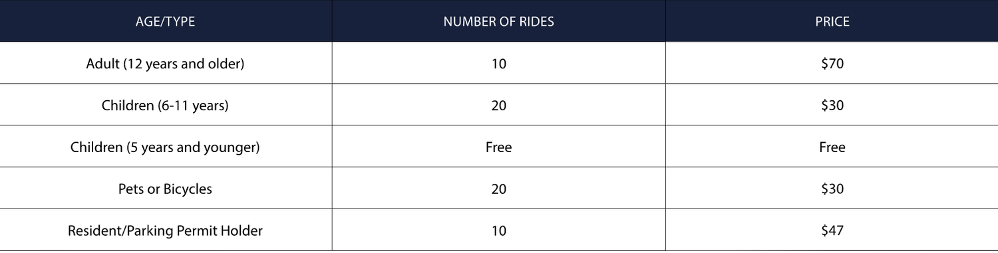Click the $30 price for Pets or Bicycles
The width and height of the screenshot is (998, 253).
pos(832,189)
